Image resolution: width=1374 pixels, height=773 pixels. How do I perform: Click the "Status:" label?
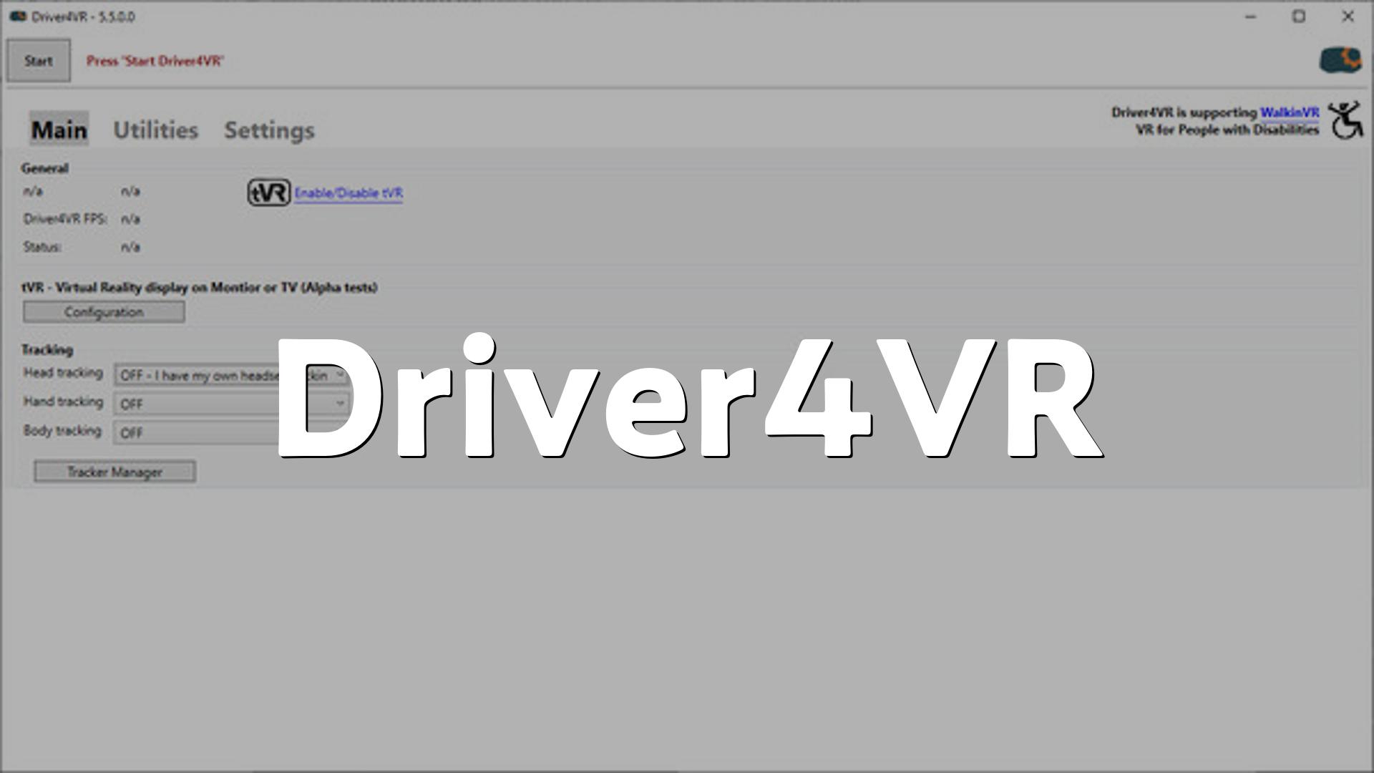click(42, 247)
